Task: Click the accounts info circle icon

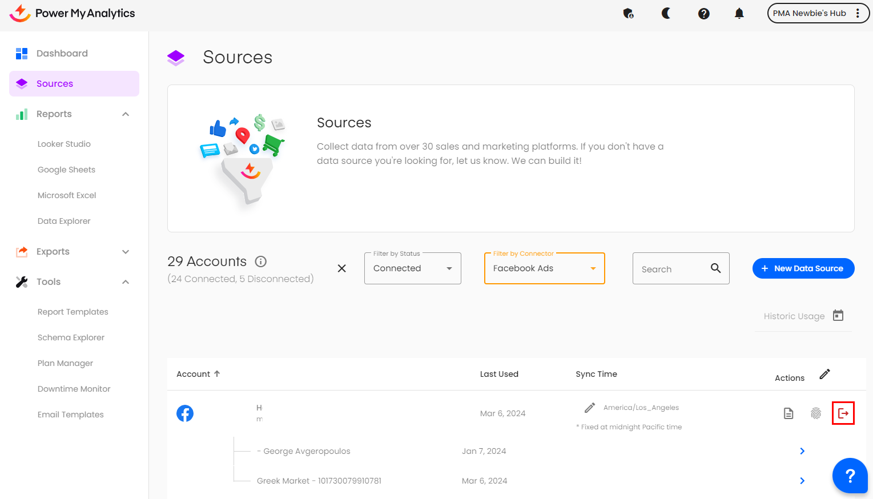Action: [x=261, y=261]
